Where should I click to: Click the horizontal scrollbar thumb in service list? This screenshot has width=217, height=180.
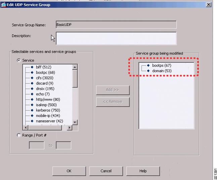pos(45,127)
